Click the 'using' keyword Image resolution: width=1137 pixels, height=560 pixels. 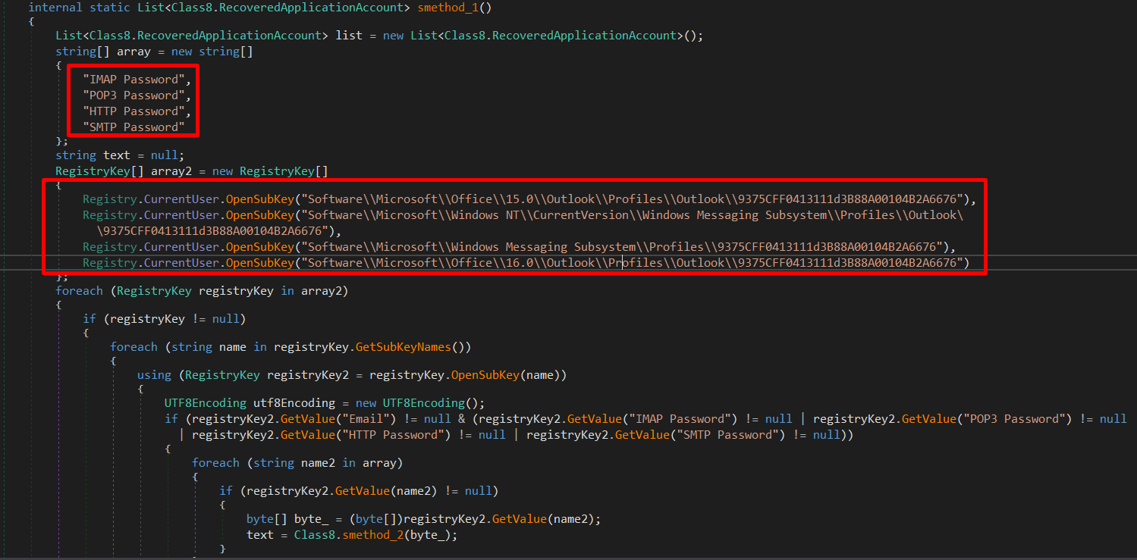click(x=155, y=375)
